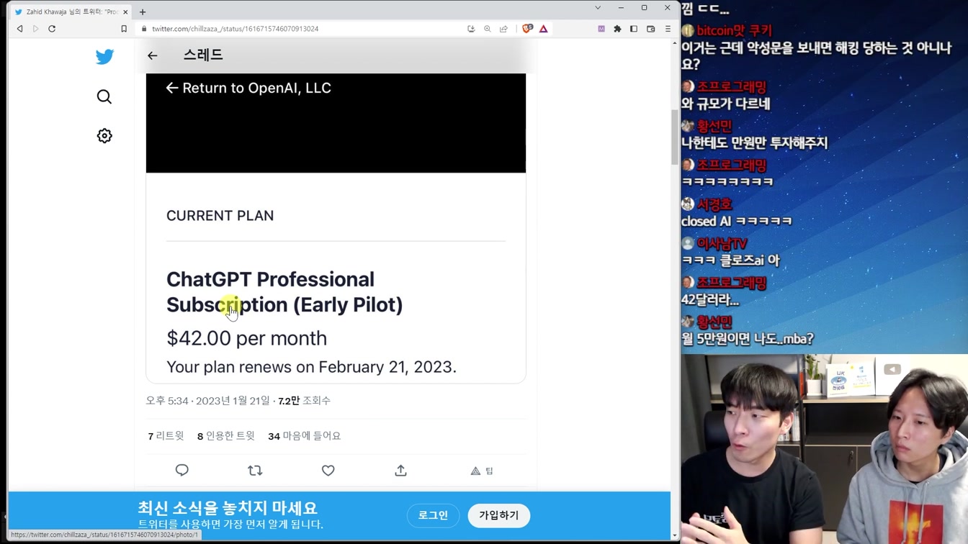Retweet using the retweet icon
Image resolution: width=968 pixels, height=544 pixels.
coord(255,471)
